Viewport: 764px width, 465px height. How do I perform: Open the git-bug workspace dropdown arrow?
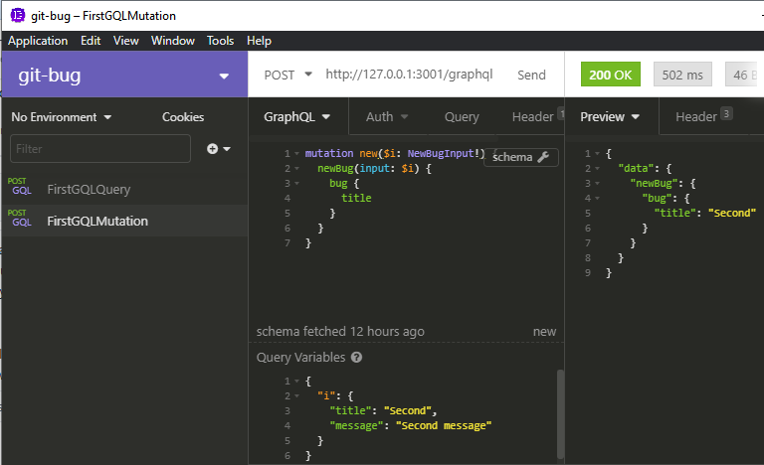click(x=224, y=76)
